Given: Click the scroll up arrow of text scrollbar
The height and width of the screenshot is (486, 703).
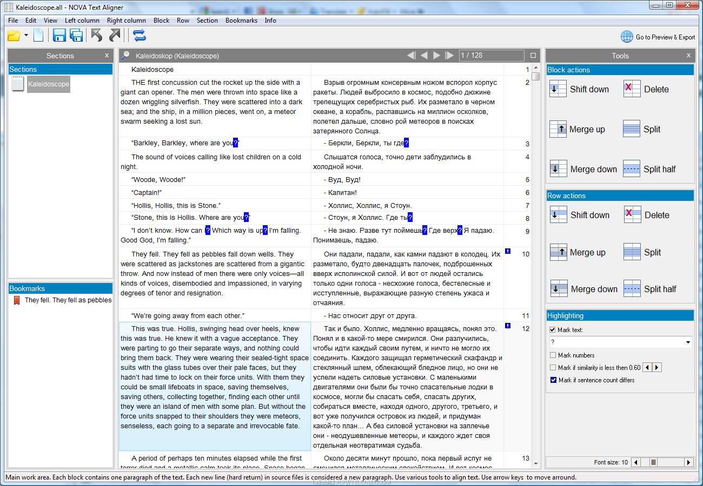Looking at the screenshot, I should [536, 68].
